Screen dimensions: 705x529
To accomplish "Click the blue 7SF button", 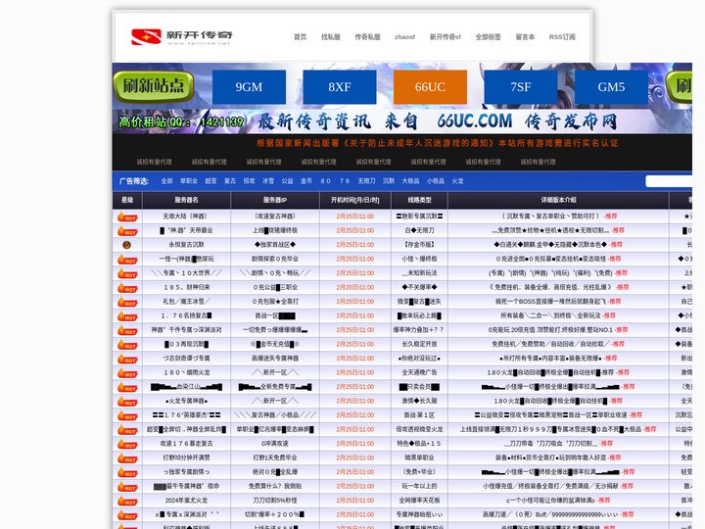I will click(521, 87).
